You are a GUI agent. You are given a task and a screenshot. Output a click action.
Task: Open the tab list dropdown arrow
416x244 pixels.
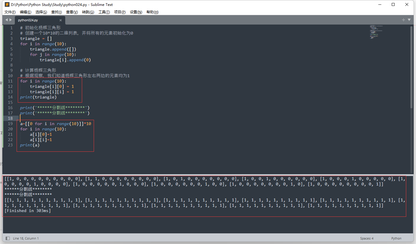[409, 20]
